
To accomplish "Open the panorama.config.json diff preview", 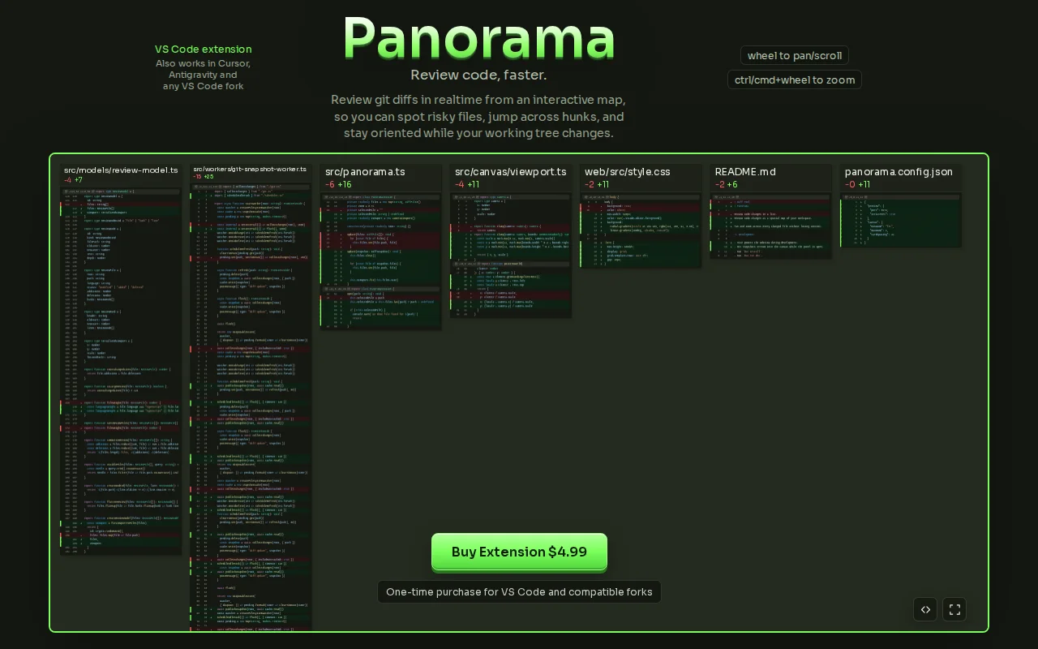I will point(901,220).
